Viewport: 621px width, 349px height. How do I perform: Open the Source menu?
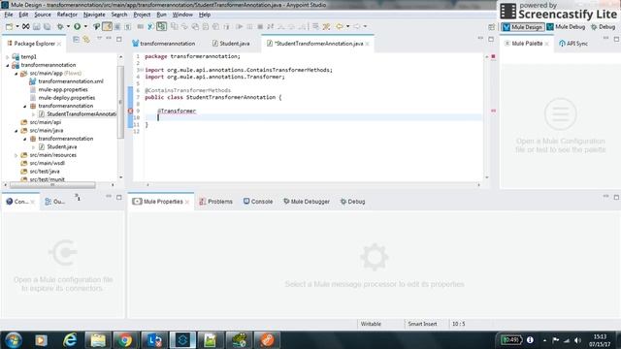pos(43,15)
